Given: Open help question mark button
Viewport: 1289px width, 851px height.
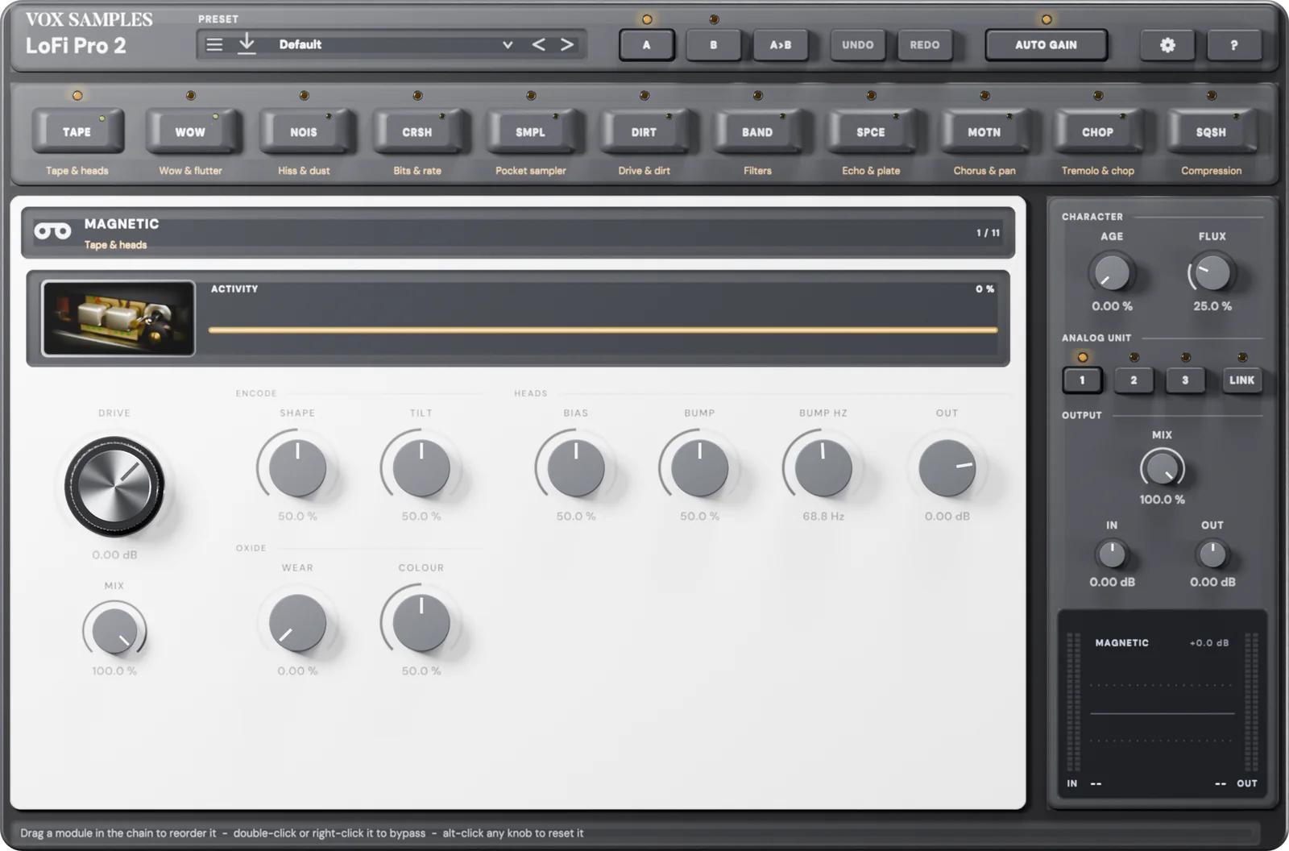Looking at the screenshot, I should click(x=1233, y=45).
